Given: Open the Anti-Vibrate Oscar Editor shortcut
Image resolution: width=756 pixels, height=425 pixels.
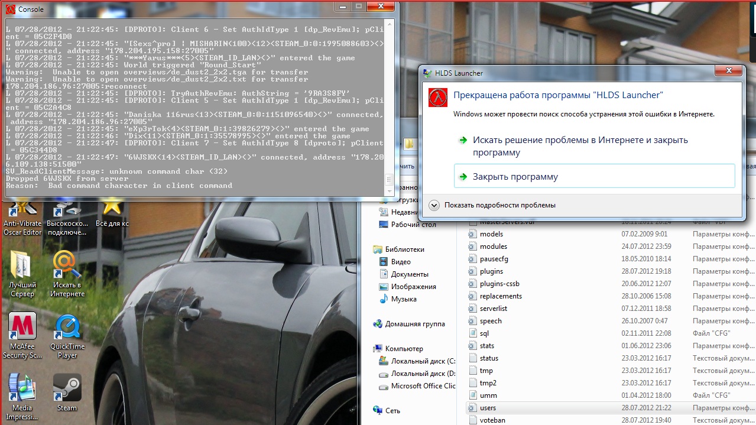Looking at the screenshot, I should 22,218.
